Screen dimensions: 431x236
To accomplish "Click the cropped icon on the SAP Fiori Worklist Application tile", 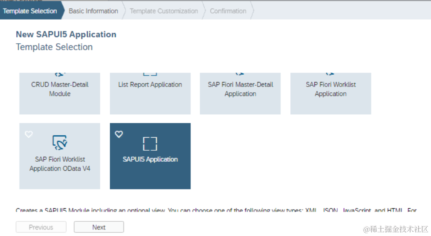I will tap(330, 74).
